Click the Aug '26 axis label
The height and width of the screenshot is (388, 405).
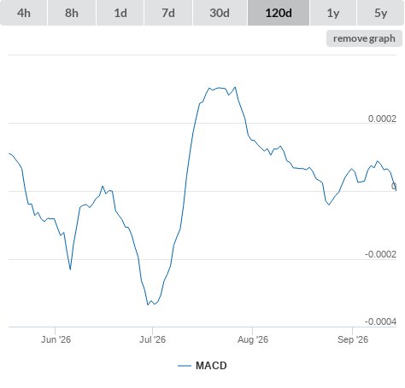[x=253, y=339]
